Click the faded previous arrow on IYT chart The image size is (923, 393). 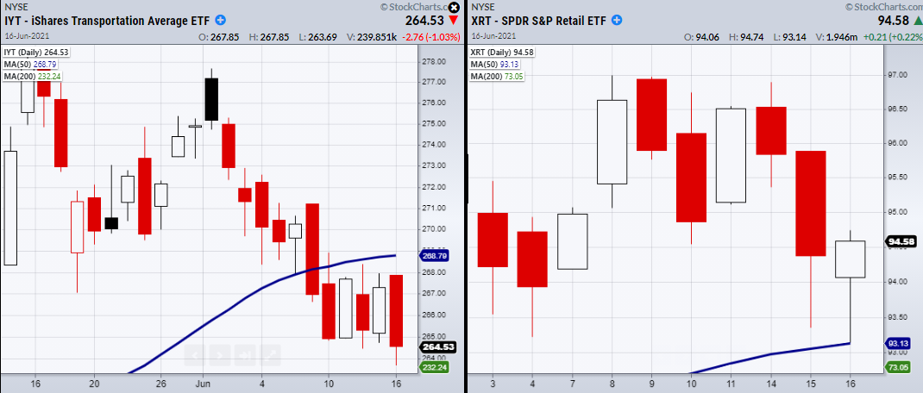pos(197,355)
